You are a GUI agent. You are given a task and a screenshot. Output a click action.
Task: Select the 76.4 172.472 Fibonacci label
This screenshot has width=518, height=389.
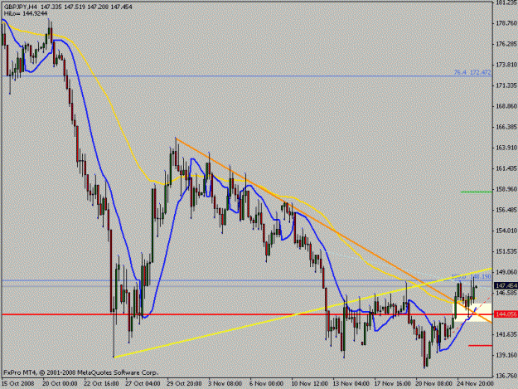pyautogui.click(x=472, y=72)
